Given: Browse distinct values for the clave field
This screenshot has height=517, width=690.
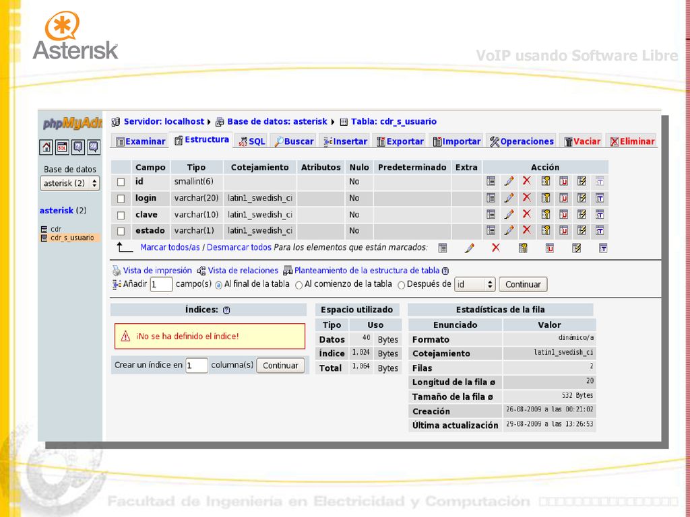Looking at the screenshot, I should point(491,214).
